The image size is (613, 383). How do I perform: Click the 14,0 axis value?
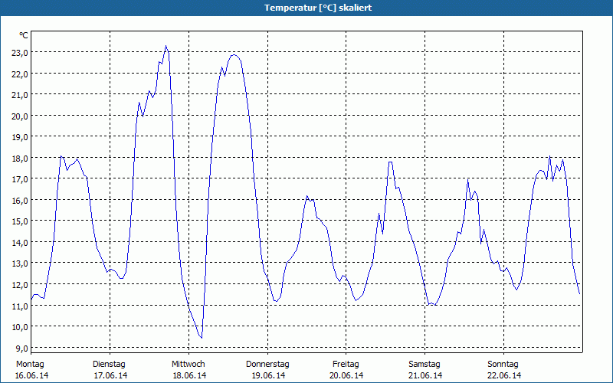coord(20,243)
